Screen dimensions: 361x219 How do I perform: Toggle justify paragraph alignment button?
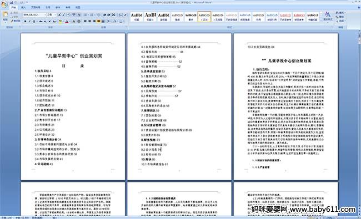pyautogui.click(x=98, y=21)
